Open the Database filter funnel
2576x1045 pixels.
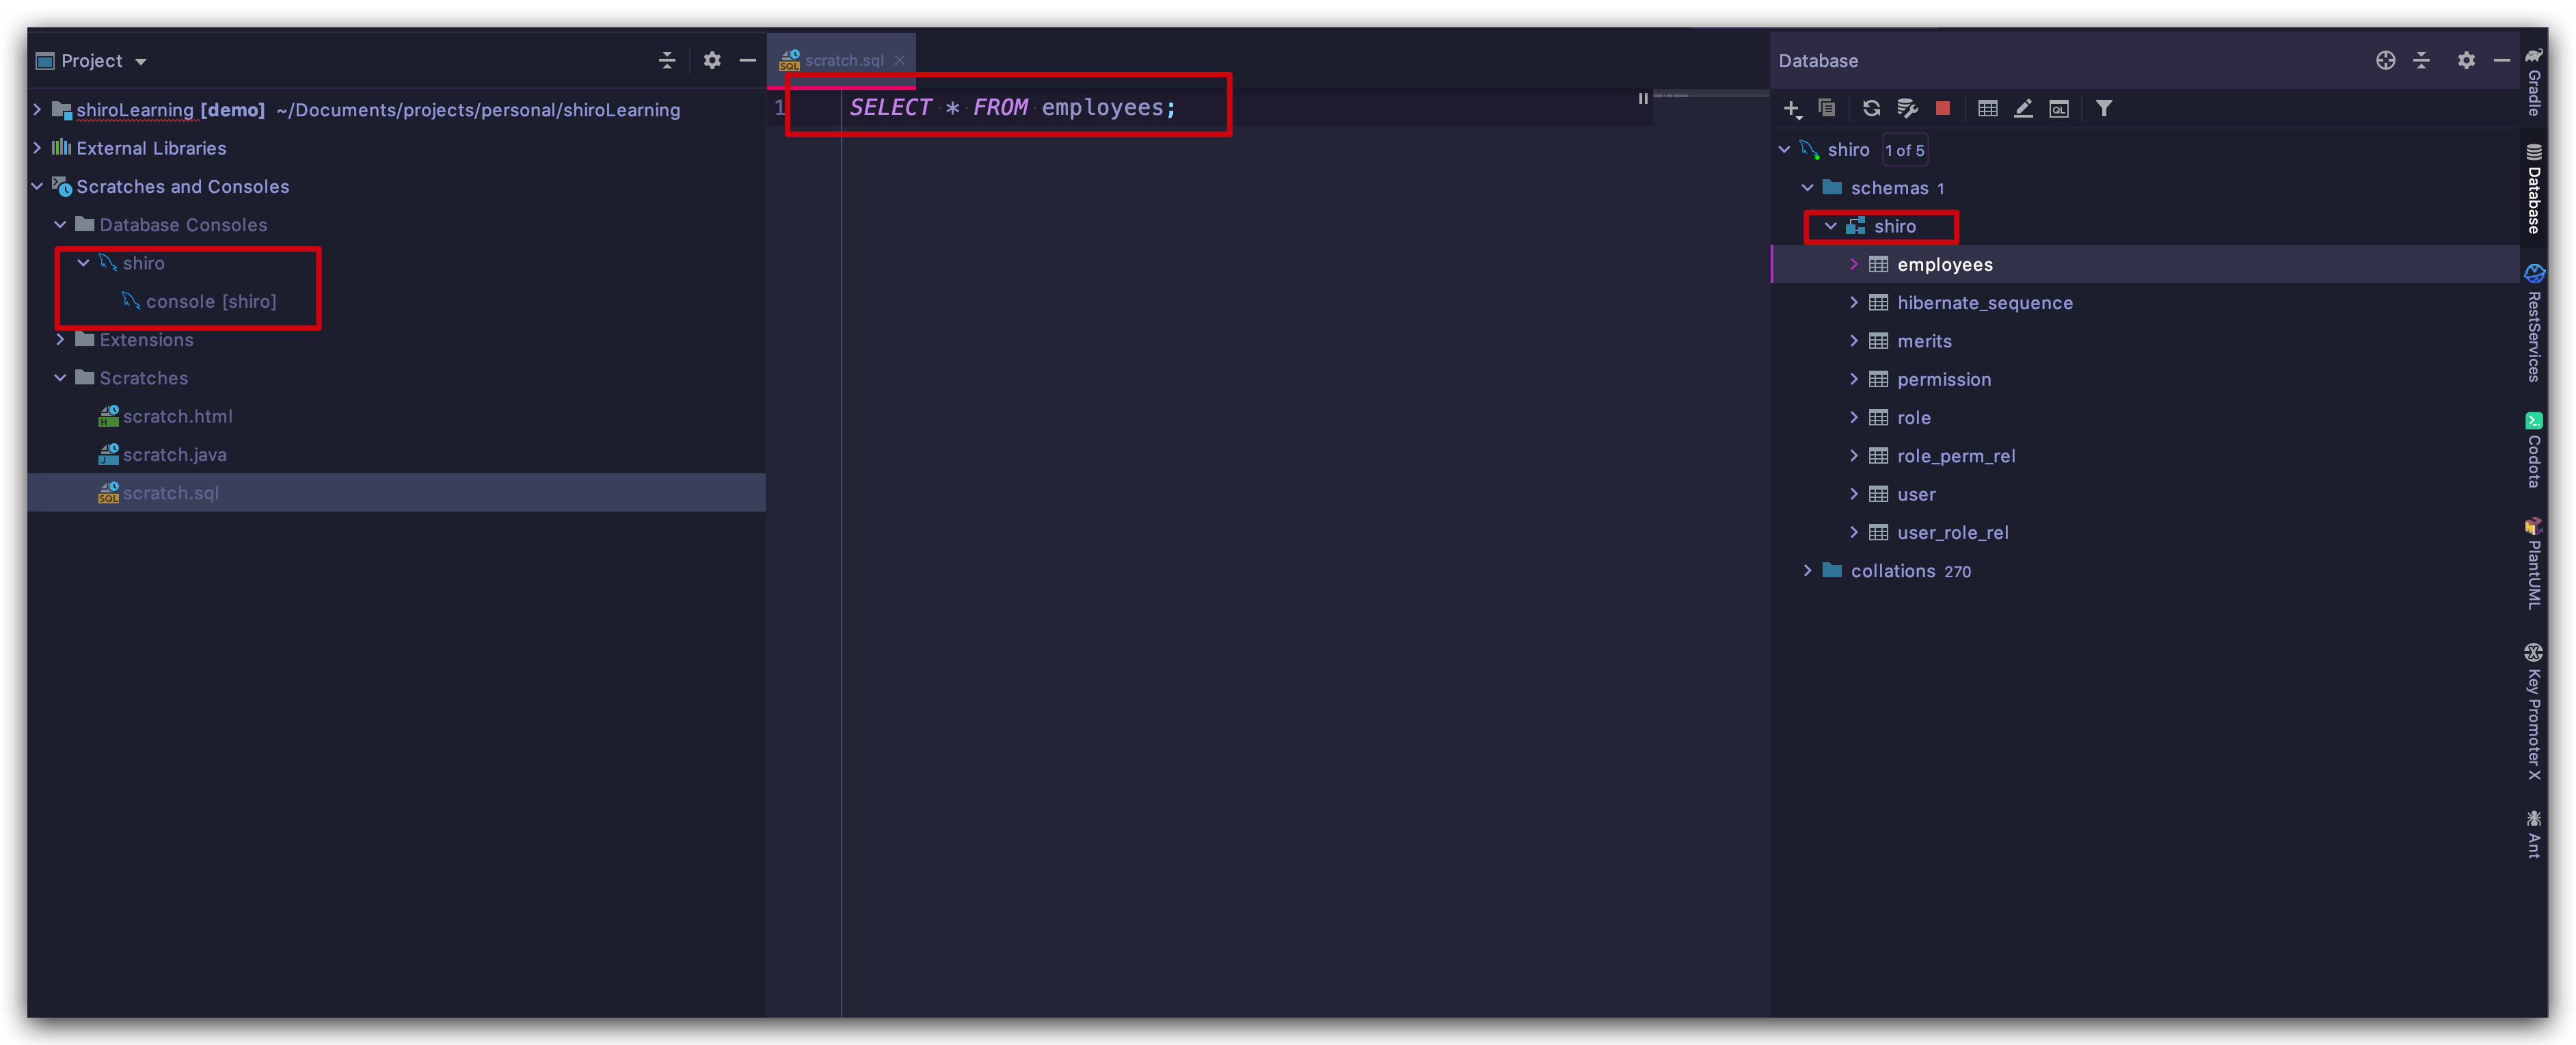[2104, 108]
